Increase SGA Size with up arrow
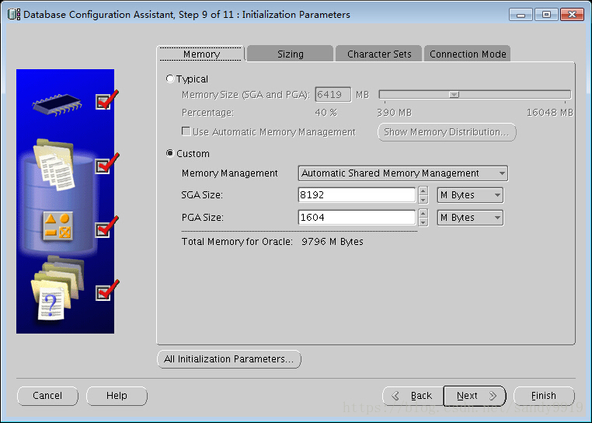Viewport: 592px width, 423px height. tap(423, 191)
